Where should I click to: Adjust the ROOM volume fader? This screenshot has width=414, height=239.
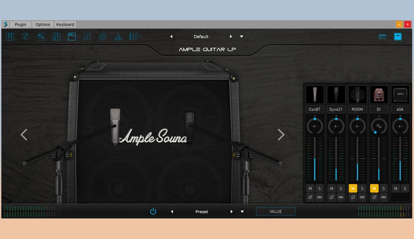click(358, 159)
